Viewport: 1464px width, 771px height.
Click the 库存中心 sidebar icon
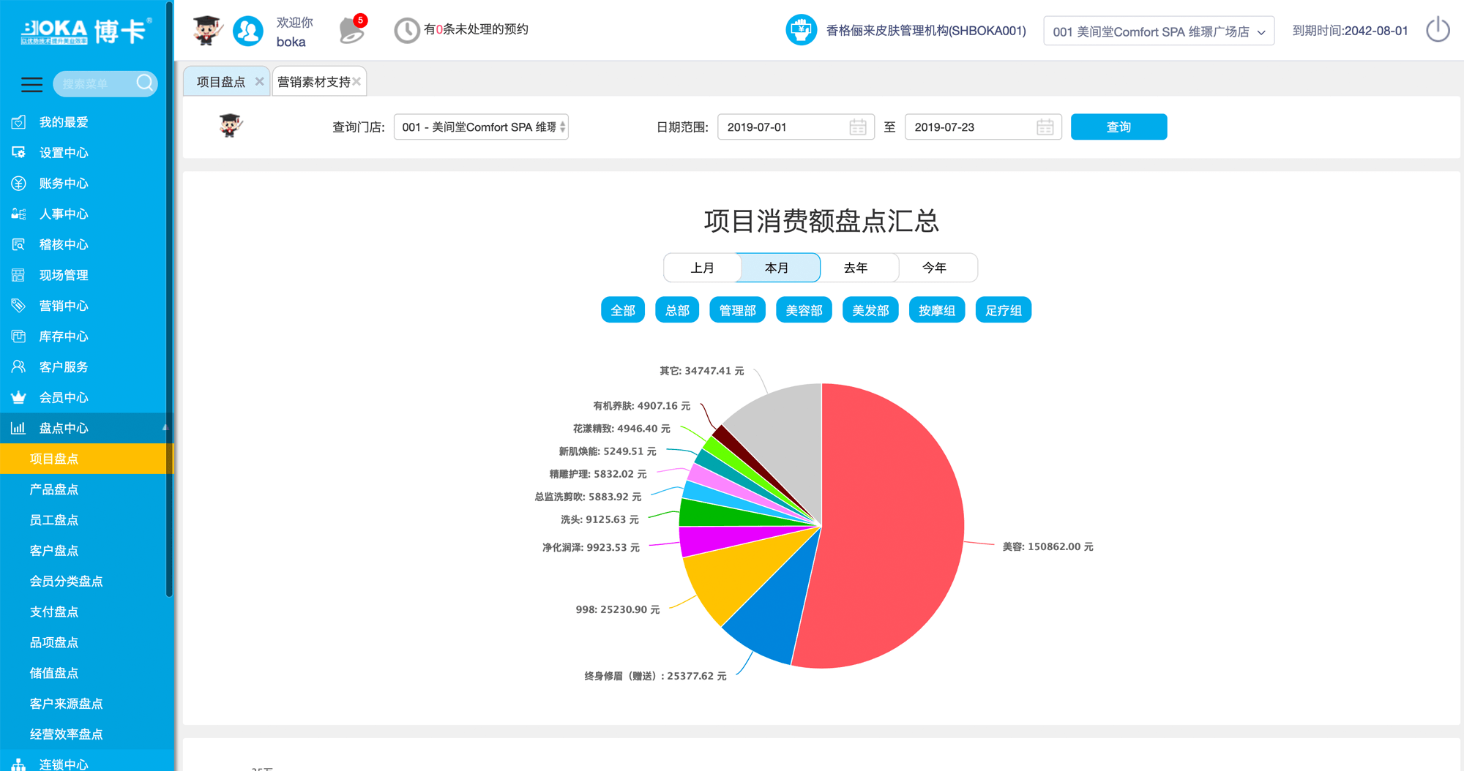pyautogui.click(x=18, y=336)
